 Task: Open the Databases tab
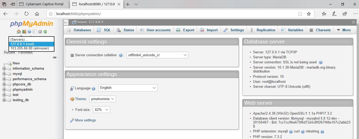click(79, 30)
